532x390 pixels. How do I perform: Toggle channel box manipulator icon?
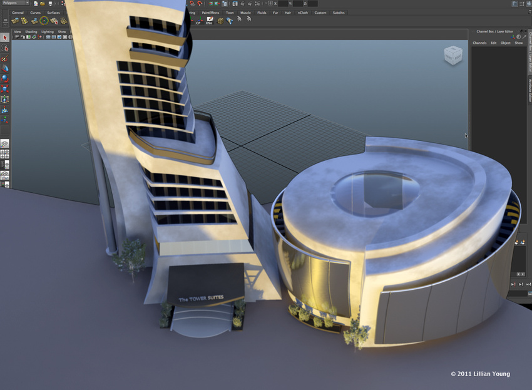click(513, 37)
